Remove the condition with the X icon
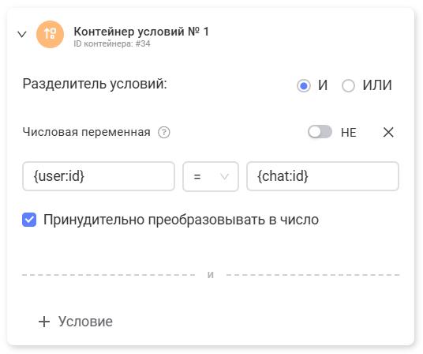This screenshot has width=423, height=354. tap(388, 132)
